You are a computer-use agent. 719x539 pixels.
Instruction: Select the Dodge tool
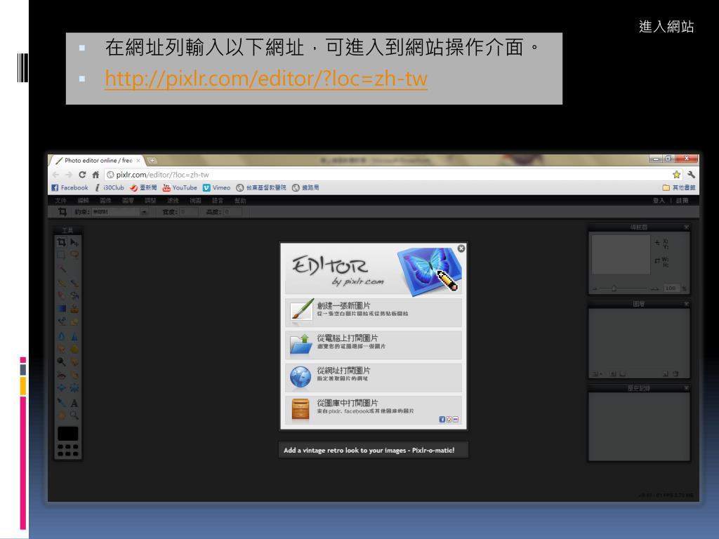coord(62,361)
